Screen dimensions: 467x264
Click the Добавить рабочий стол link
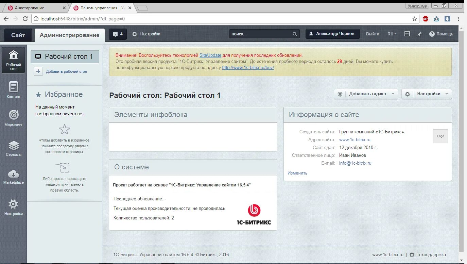pyautogui.click(x=67, y=71)
